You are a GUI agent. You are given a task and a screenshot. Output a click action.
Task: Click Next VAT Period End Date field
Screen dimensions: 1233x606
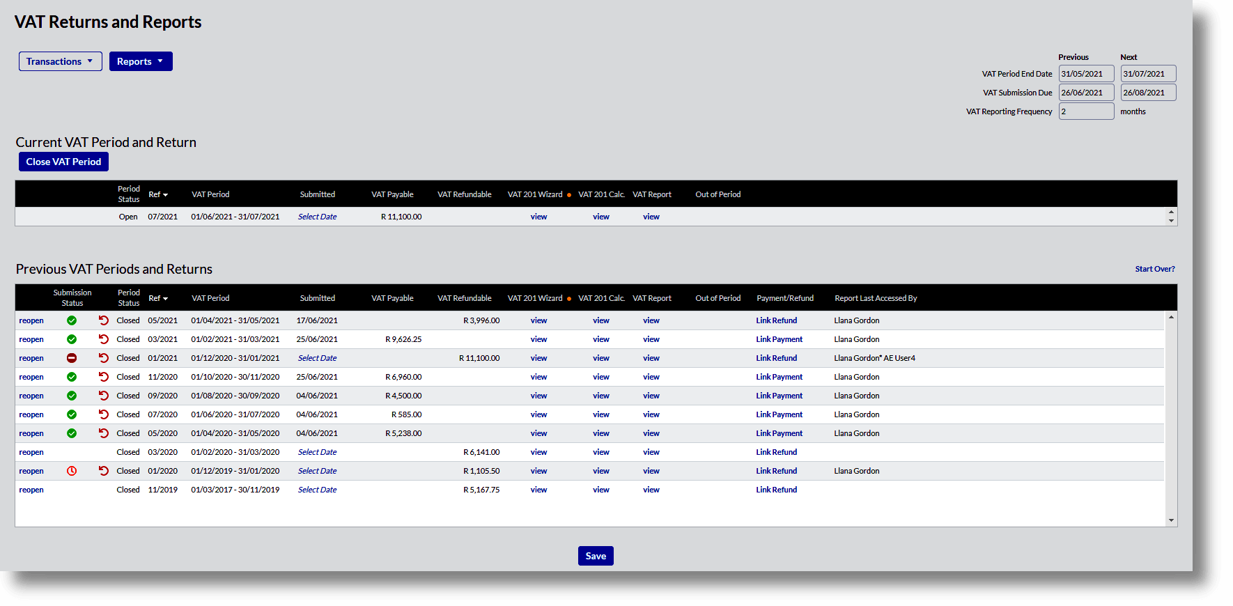(x=1149, y=74)
